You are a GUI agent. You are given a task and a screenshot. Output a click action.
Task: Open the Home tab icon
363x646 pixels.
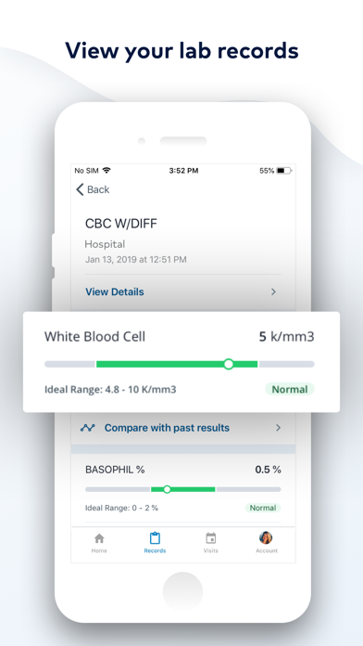pyautogui.click(x=99, y=538)
